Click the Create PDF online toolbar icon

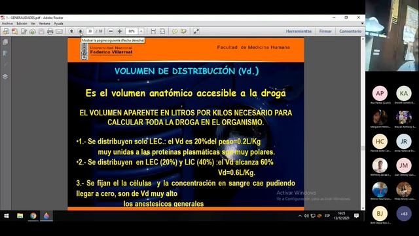point(6,31)
